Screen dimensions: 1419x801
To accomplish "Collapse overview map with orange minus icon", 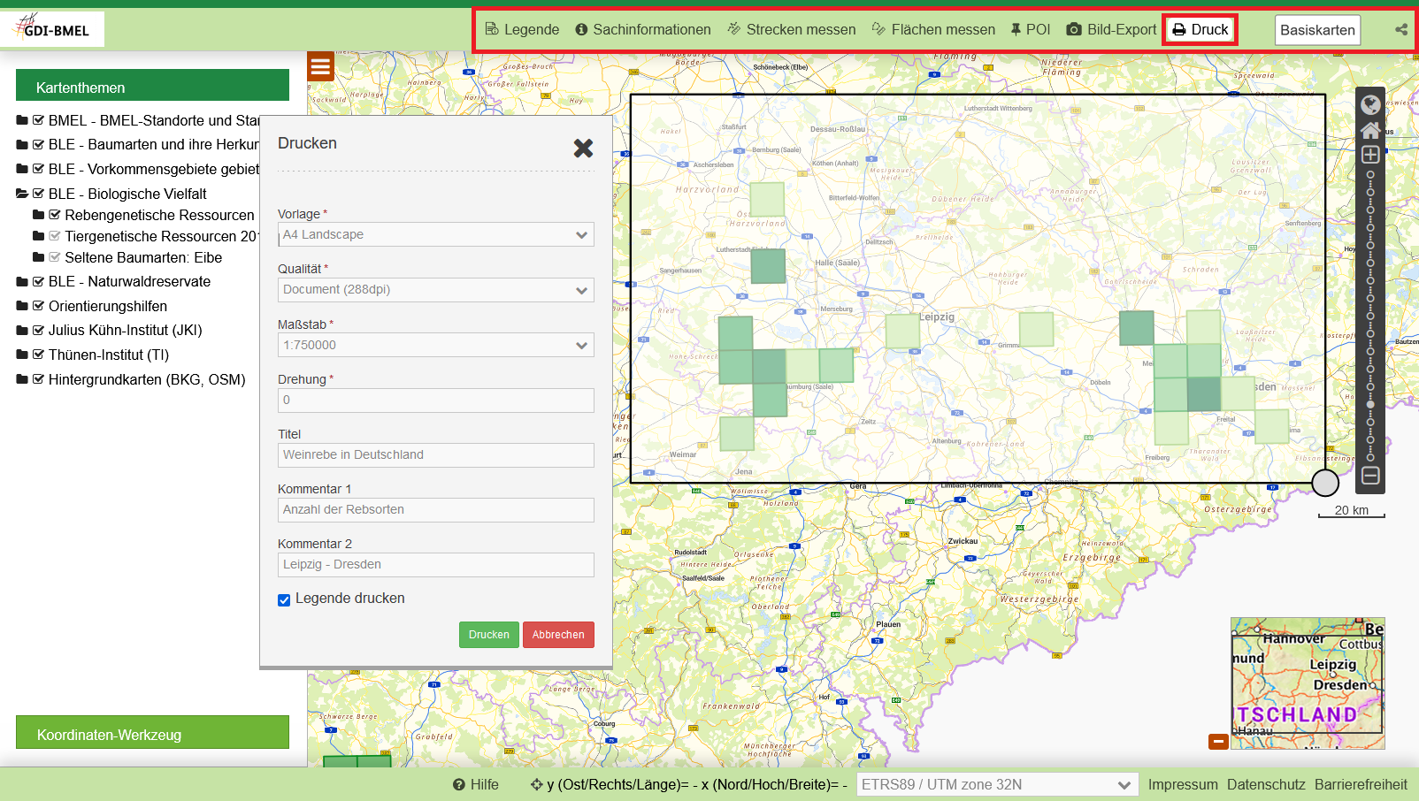I will (x=1218, y=741).
